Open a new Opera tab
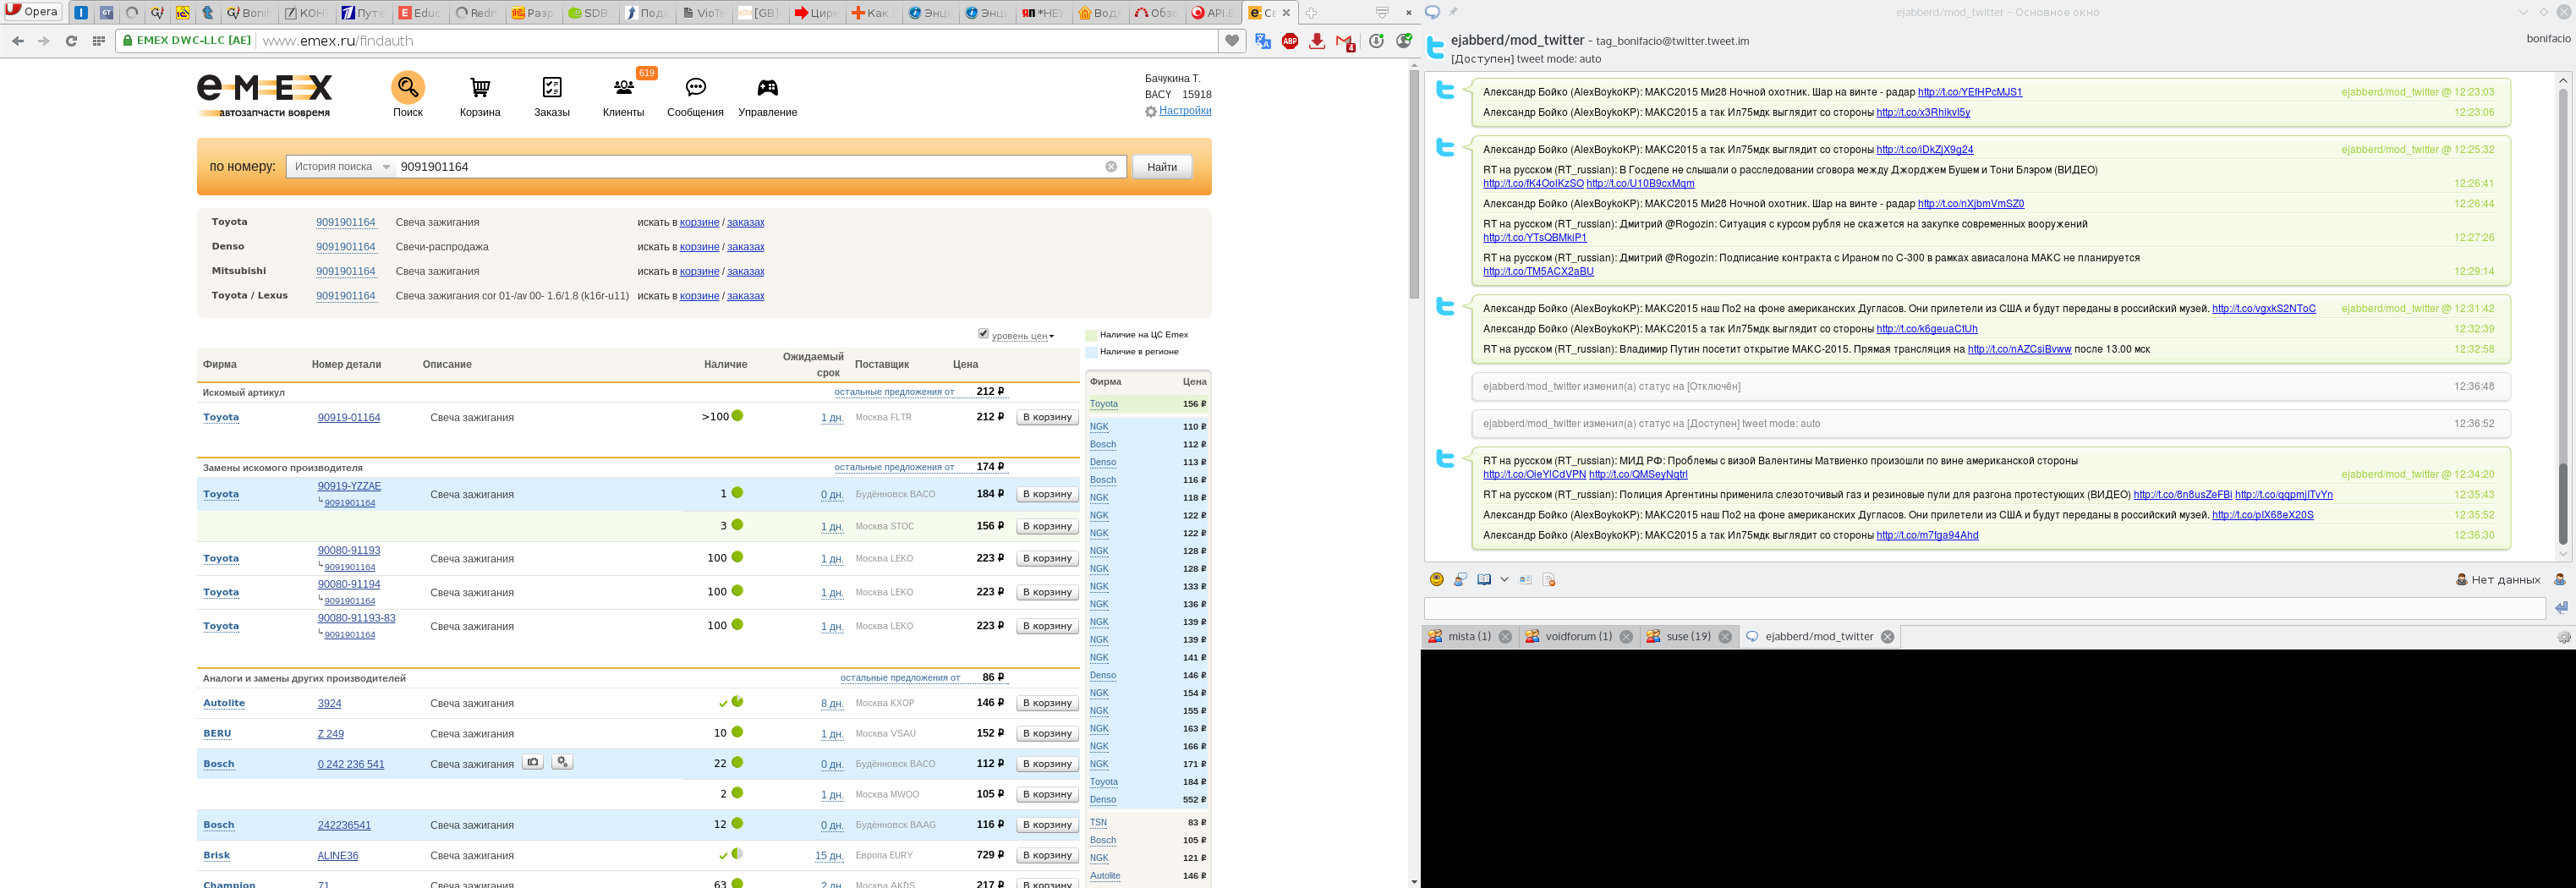Image resolution: width=2576 pixels, height=888 pixels. tap(1311, 13)
